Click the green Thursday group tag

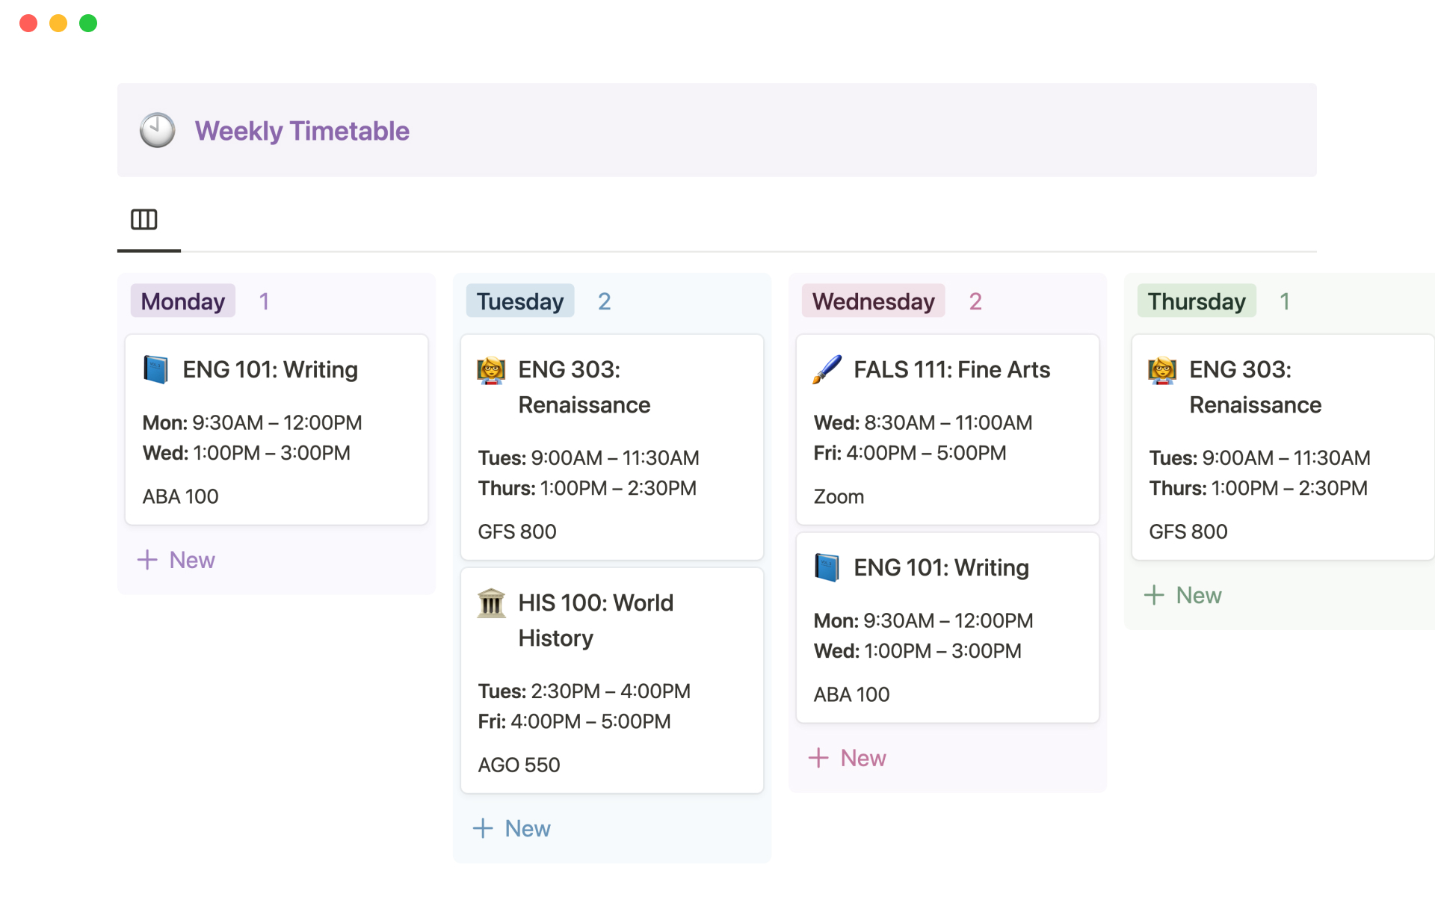pos(1196,301)
